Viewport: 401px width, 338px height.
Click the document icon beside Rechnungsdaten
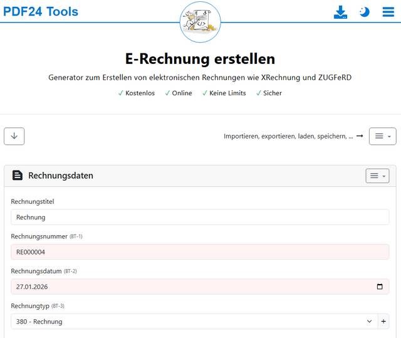[18, 176]
